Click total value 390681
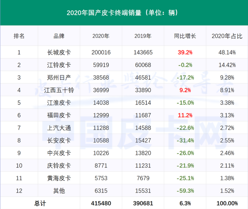248x209 pixels. point(143,203)
